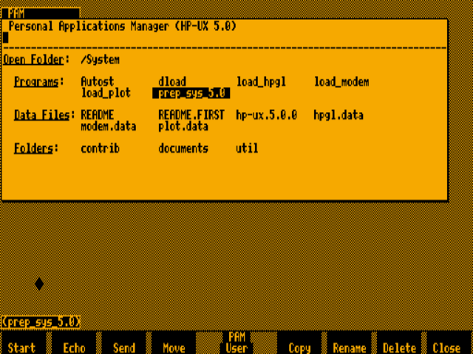Click the Copy softkey

point(299,343)
